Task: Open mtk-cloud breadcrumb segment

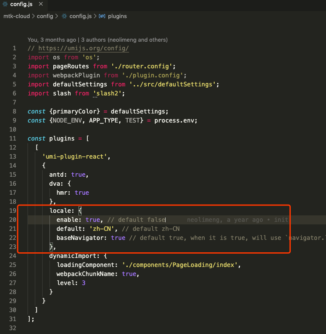Action: (x=17, y=16)
